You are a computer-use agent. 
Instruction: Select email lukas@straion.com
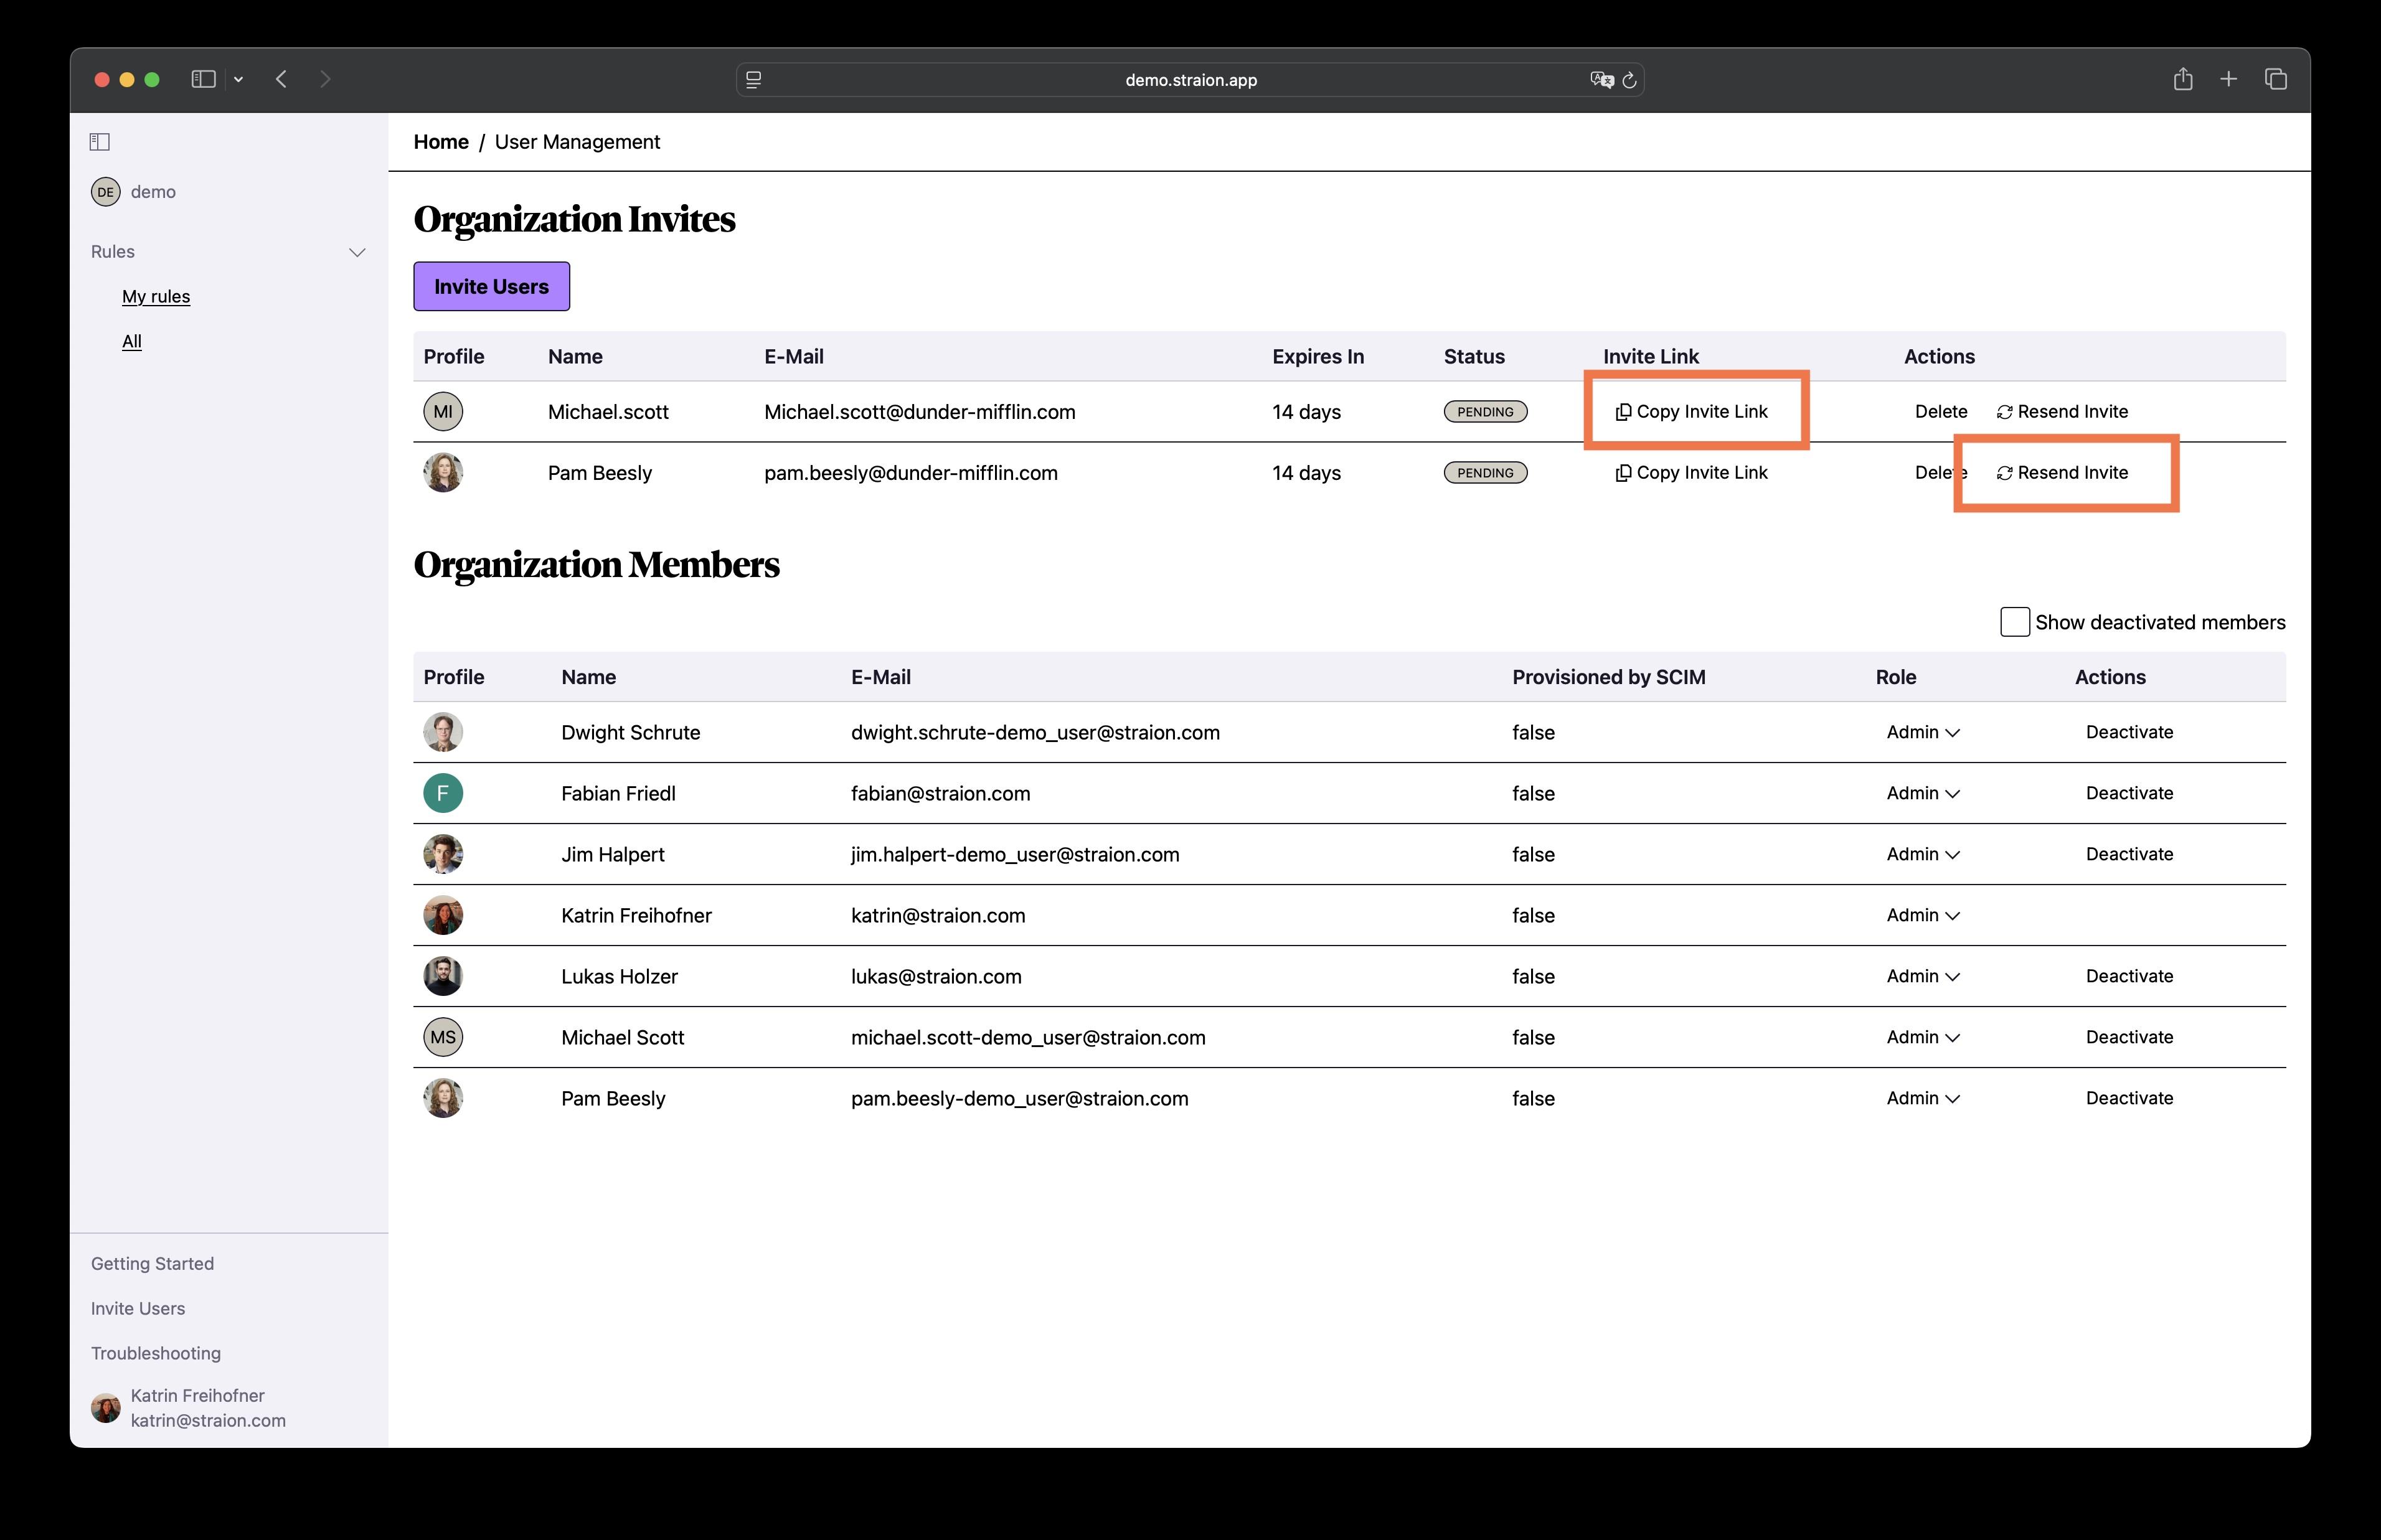click(x=936, y=976)
